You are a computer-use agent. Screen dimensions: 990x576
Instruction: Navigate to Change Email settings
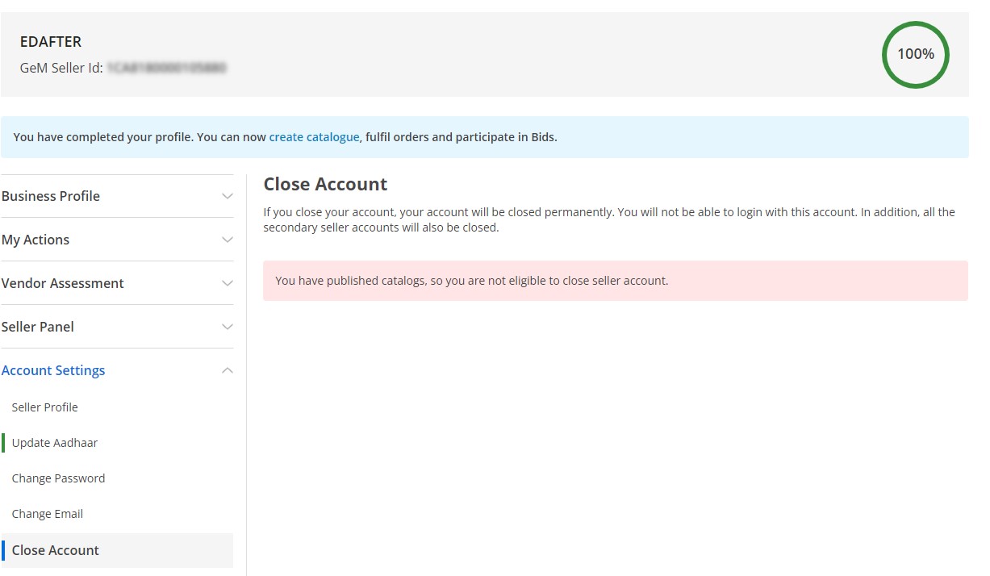click(x=47, y=513)
